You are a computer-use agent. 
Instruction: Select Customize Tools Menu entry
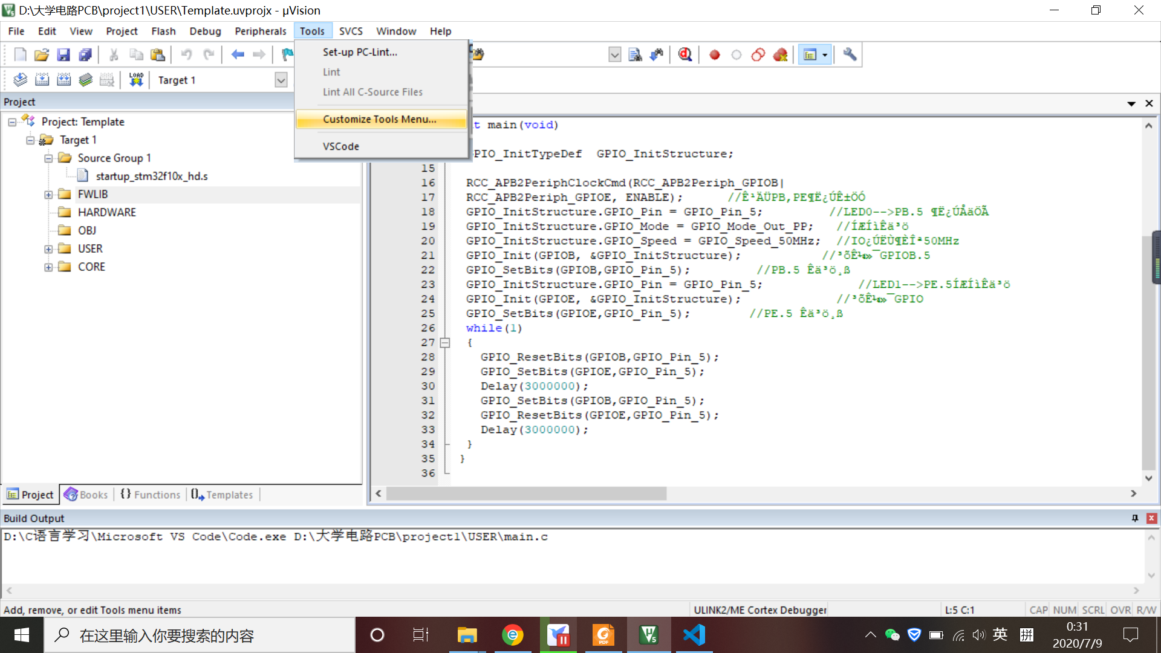379,119
